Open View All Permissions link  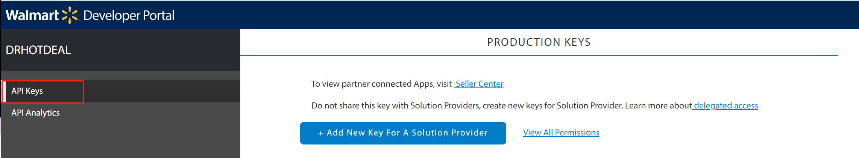click(561, 133)
